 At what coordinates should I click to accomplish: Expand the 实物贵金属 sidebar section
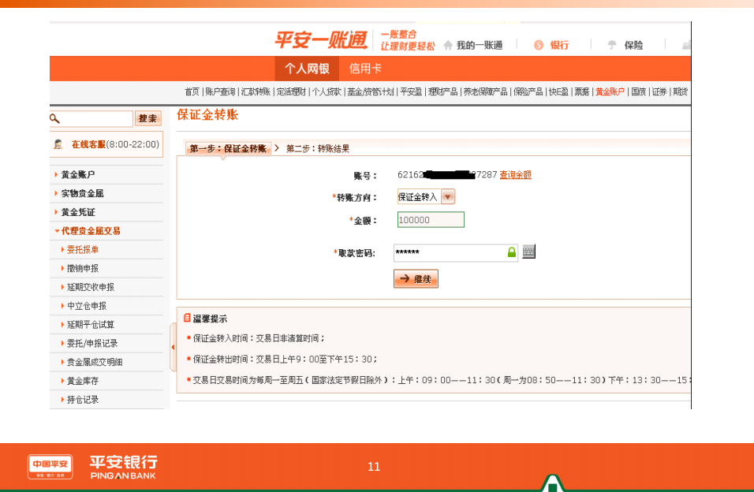pyautogui.click(x=82, y=193)
